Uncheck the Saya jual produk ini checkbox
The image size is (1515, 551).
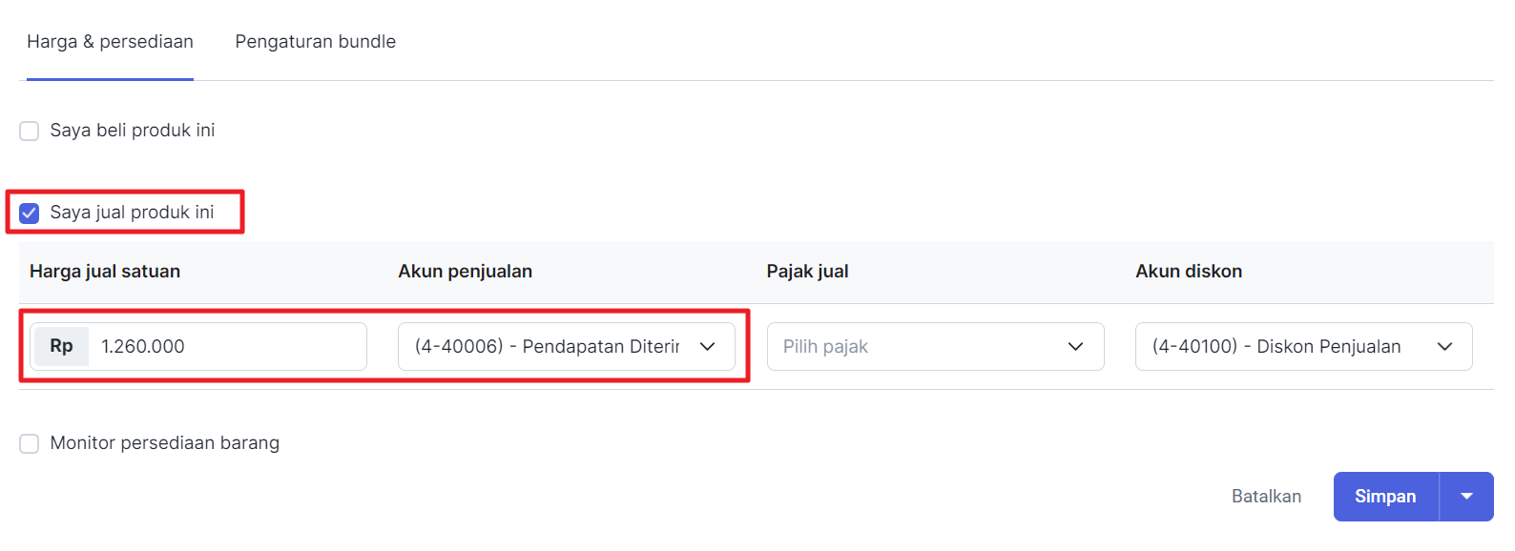tap(30, 213)
